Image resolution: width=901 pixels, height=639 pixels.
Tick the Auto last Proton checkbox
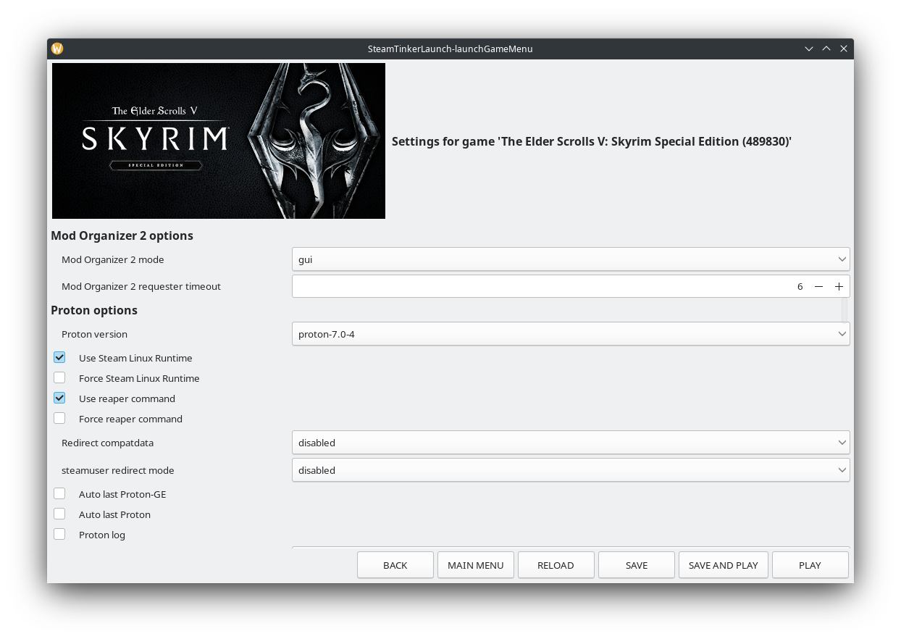[59, 514]
